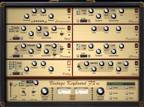Click the Wah Position knob
Viewport: 144px width, 107px height.
click(x=24, y=28)
